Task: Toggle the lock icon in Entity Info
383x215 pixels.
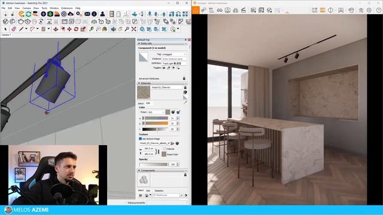Action: [169, 68]
